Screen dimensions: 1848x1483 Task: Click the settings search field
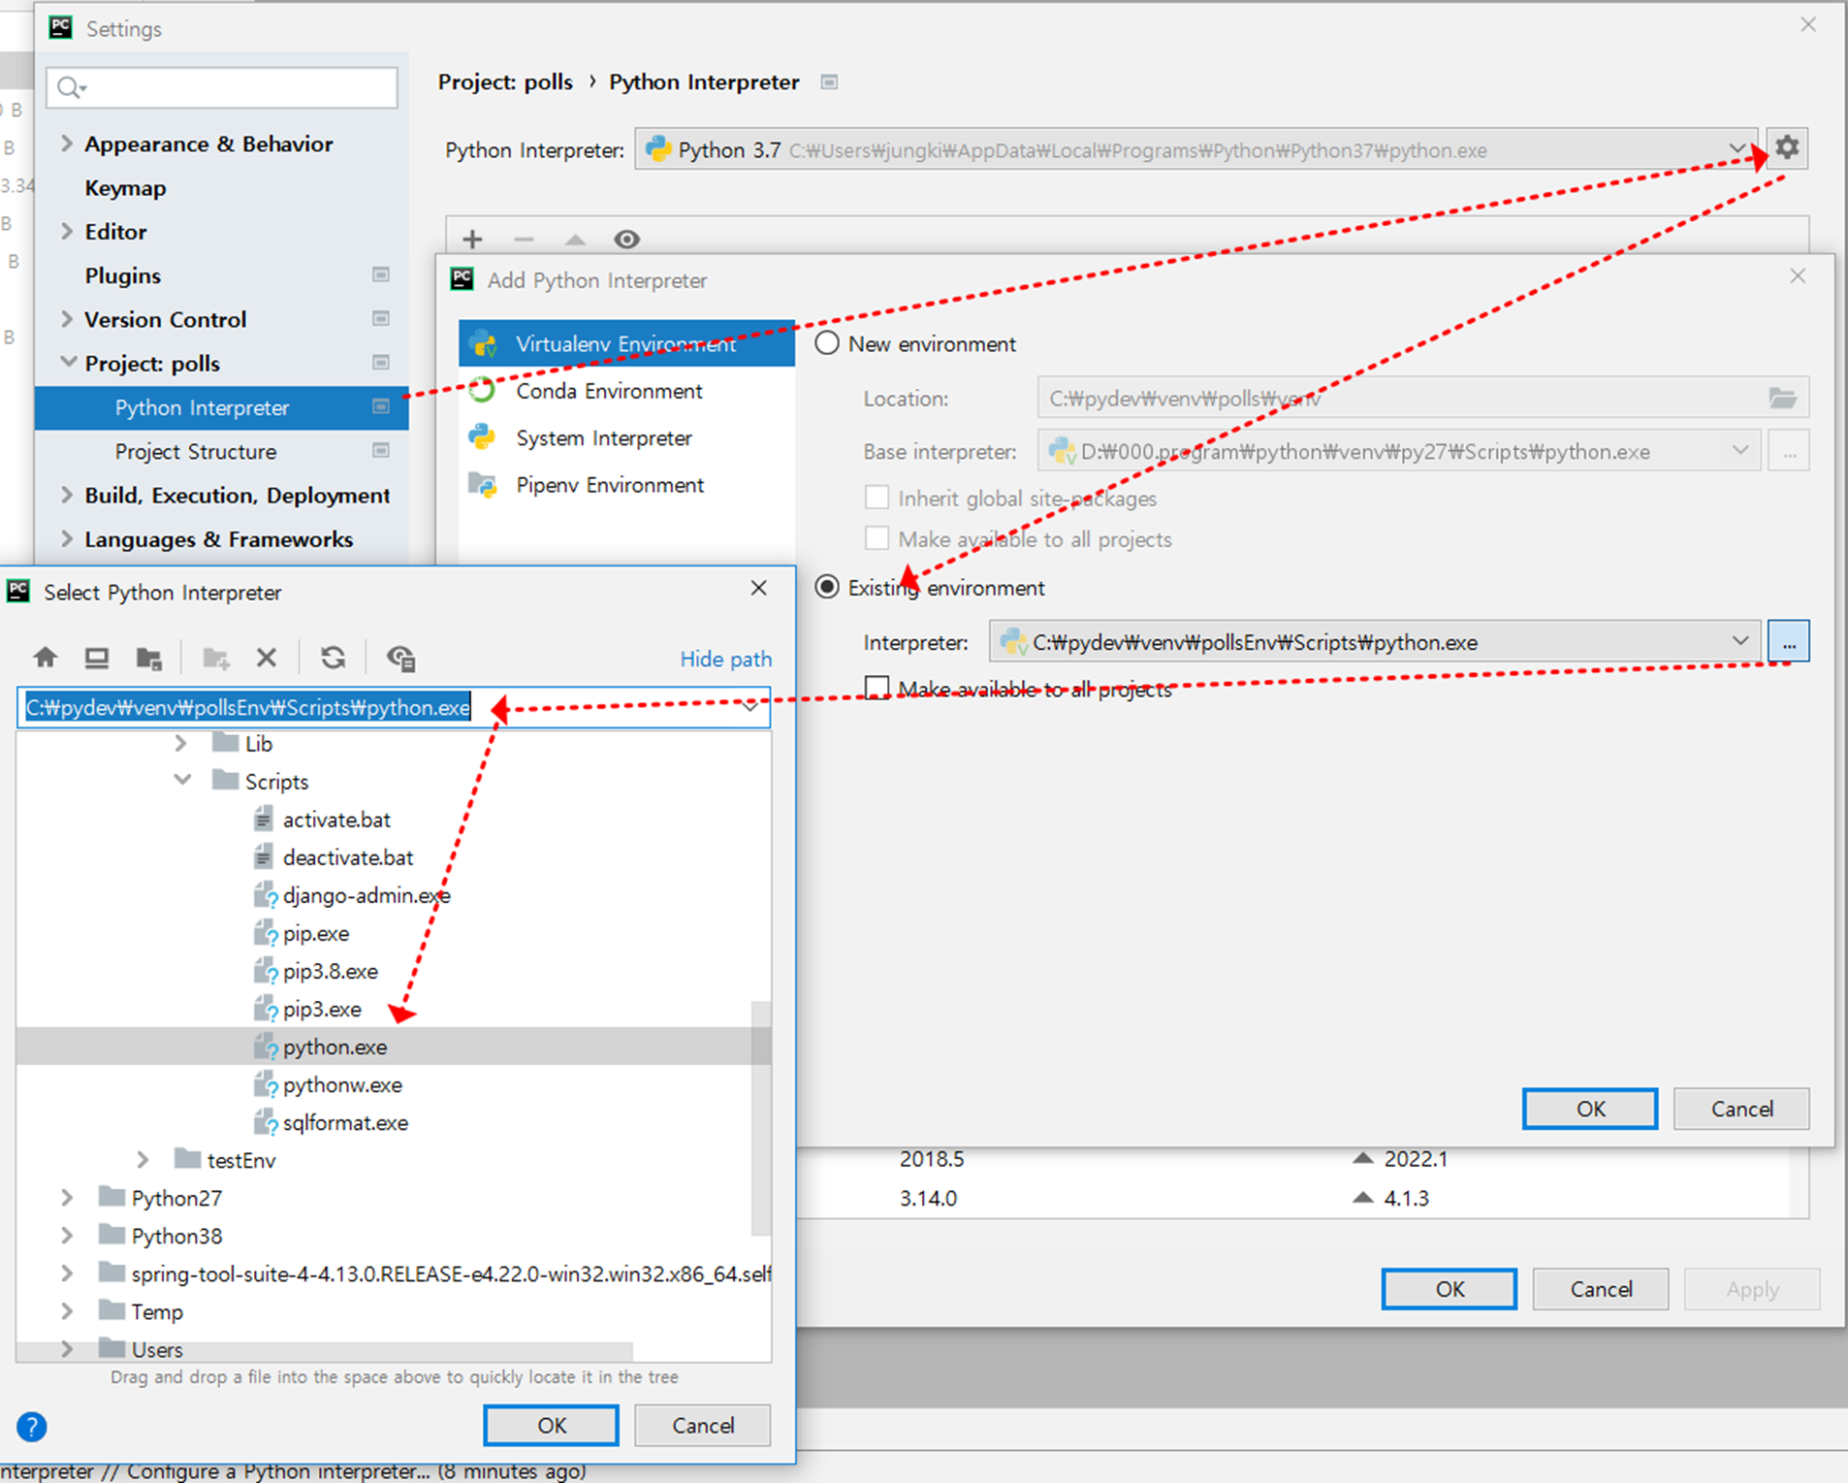pos(222,87)
